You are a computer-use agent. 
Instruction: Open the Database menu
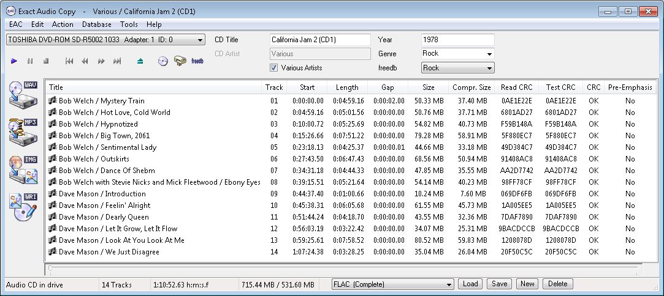[97, 24]
